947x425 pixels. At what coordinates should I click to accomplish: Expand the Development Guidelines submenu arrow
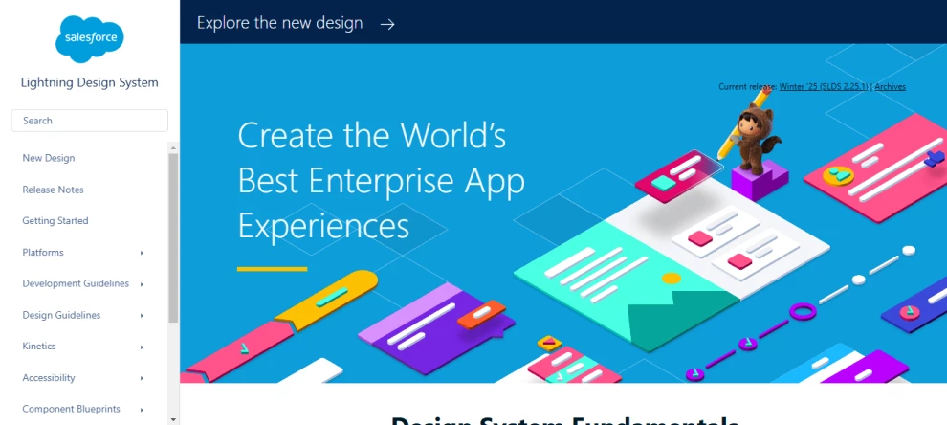point(142,284)
